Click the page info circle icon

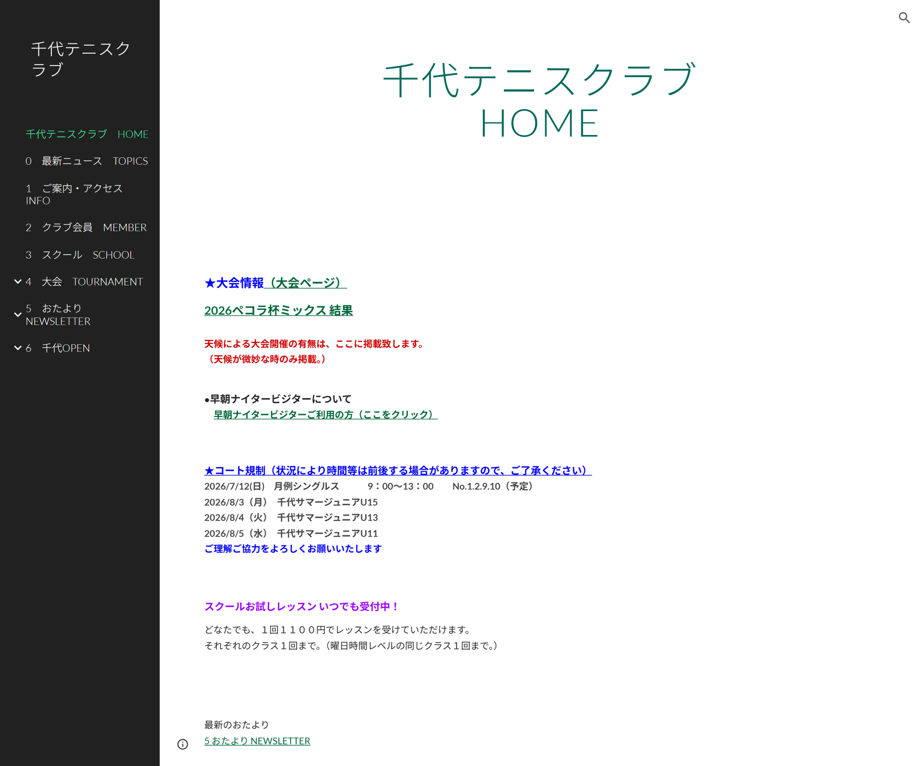(183, 744)
